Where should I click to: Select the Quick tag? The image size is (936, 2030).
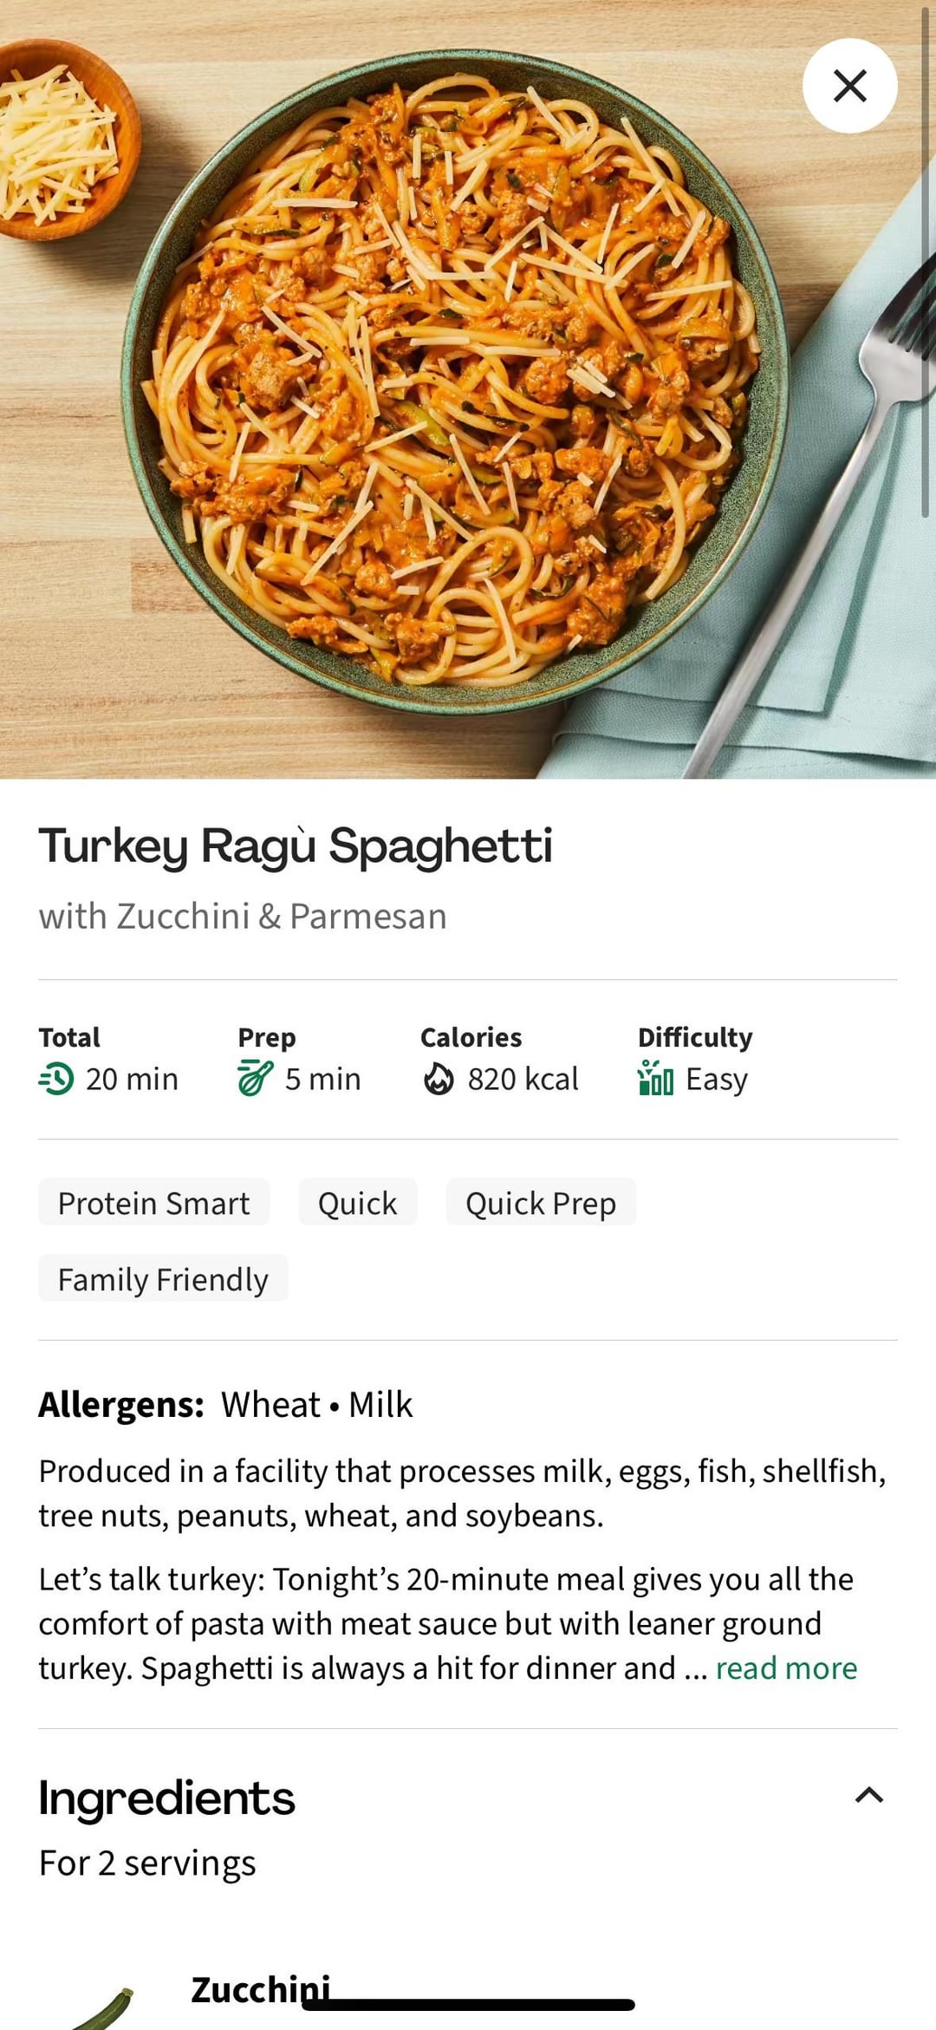tap(357, 1203)
